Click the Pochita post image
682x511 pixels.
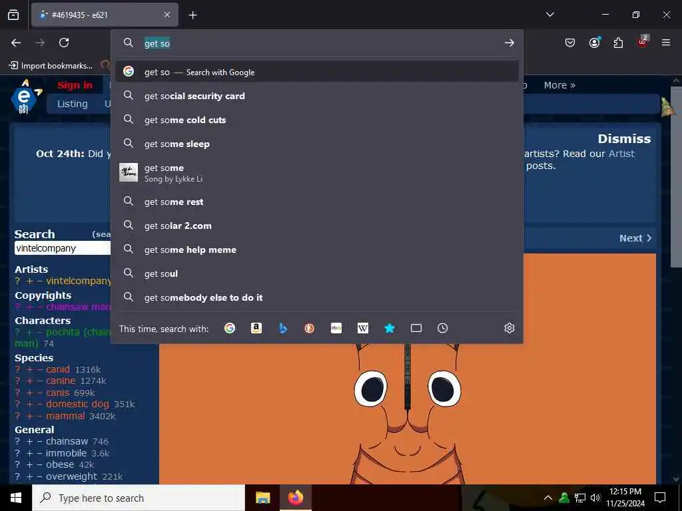407,369
